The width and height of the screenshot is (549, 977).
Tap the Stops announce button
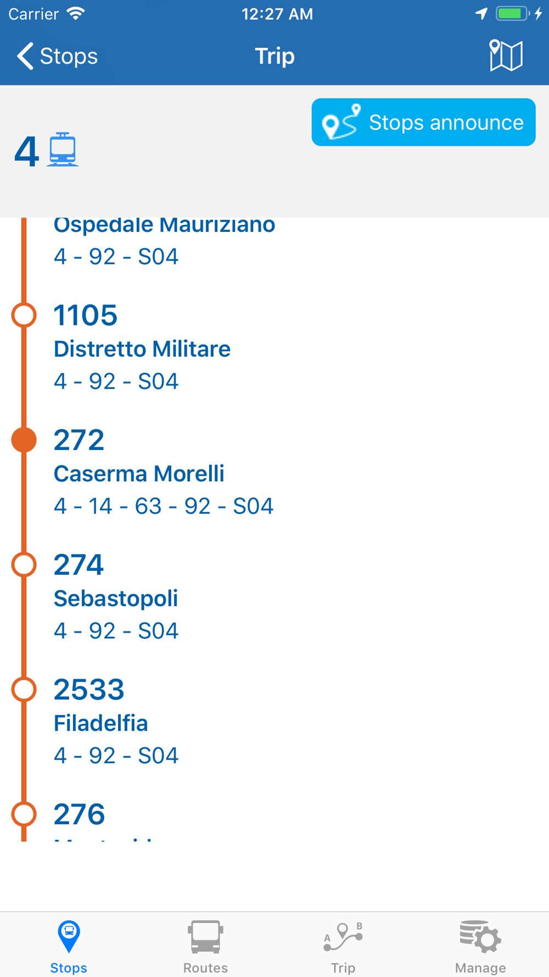click(x=423, y=122)
